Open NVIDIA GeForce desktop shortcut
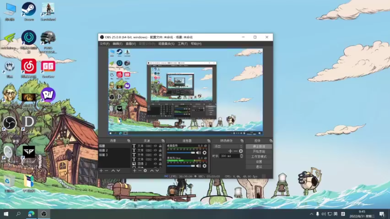Screen dimensions: 390x219 9,40
